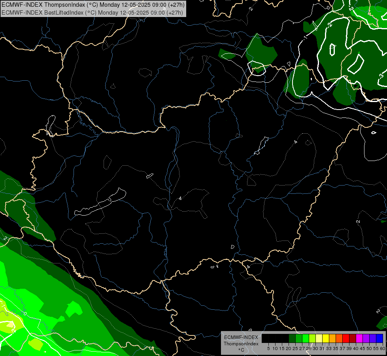Click the lime 29–30 legend swatch

click(312, 339)
